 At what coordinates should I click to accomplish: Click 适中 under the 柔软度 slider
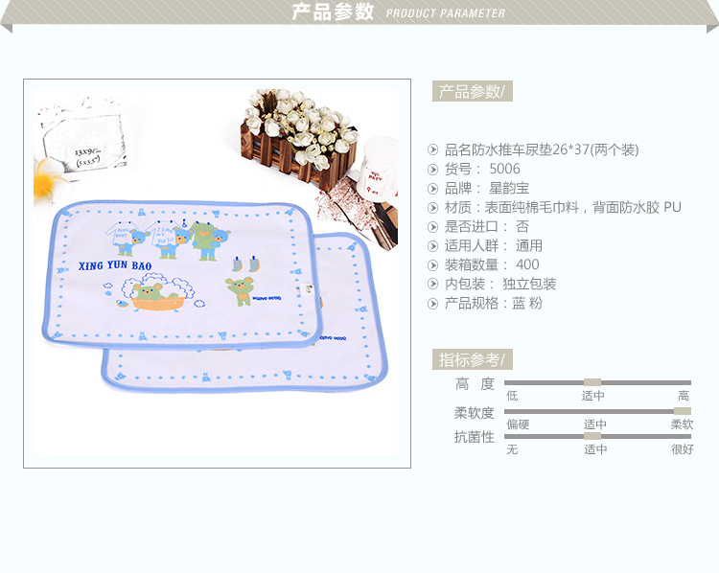click(595, 424)
